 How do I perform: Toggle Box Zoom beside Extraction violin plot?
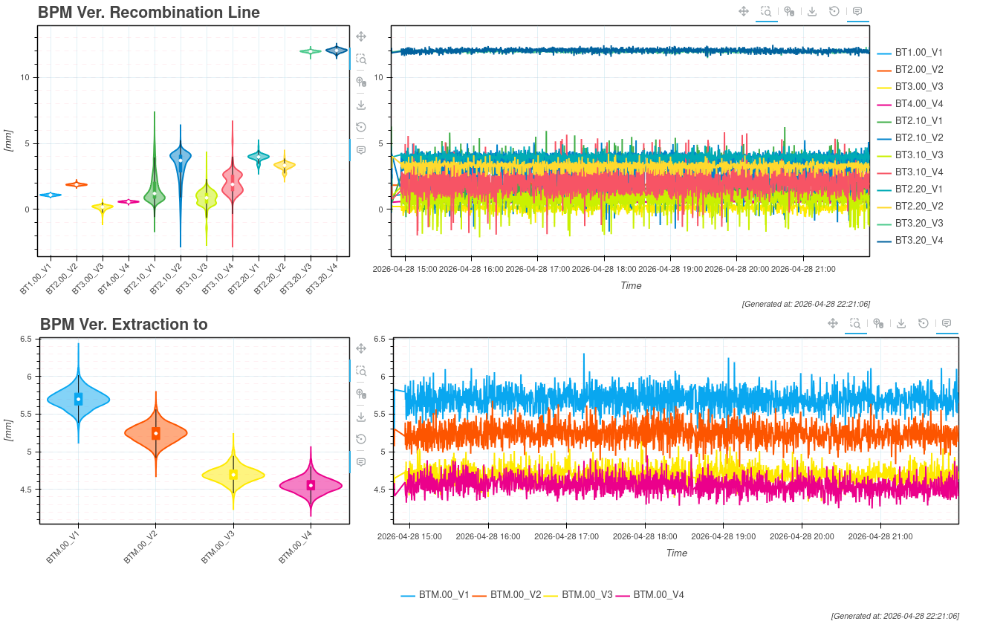point(361,371)
